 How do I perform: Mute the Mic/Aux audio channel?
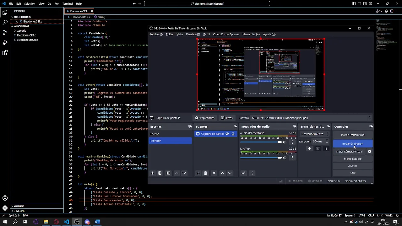tap(285, 158)
